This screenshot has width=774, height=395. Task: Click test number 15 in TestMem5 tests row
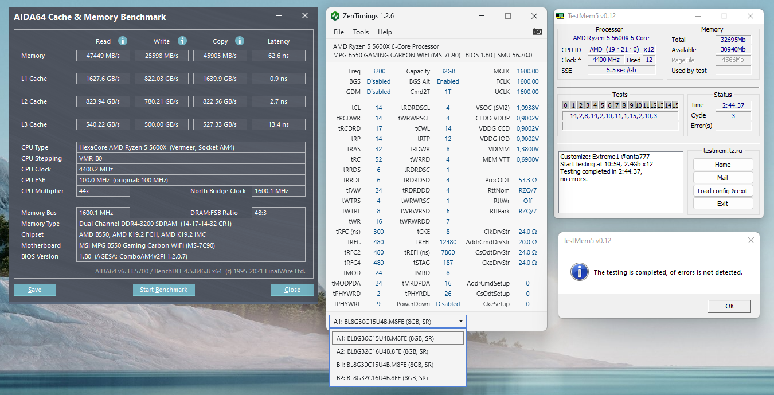click(x=675, y=105)
